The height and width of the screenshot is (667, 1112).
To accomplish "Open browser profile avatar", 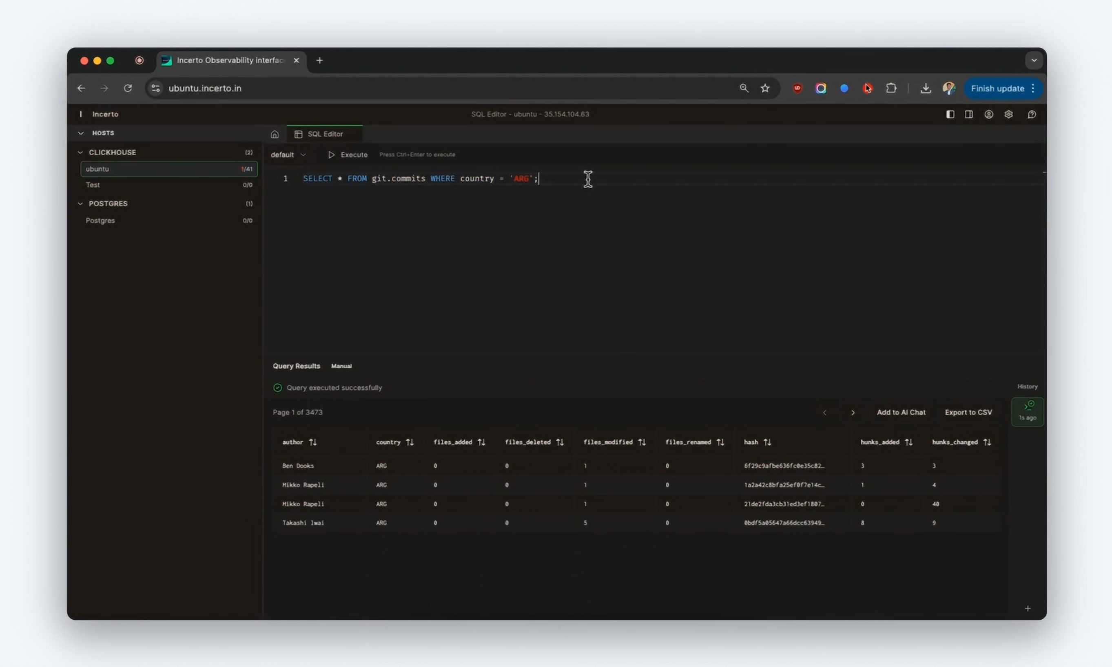I will click(x=949, y=88).
